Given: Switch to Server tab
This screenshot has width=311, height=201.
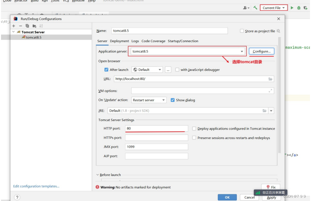Looking at the screenshot, I should (102, 41).
